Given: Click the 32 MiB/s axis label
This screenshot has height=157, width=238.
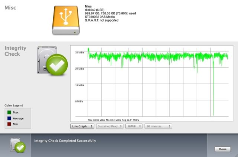Looking at the screenshot, I should click(80, 53).
